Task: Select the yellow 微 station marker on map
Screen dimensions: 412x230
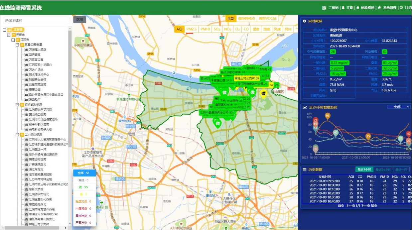Action: pos(263,94)
